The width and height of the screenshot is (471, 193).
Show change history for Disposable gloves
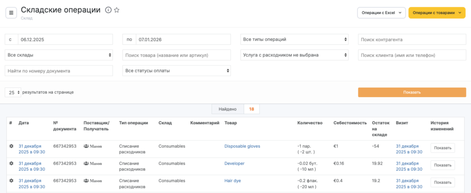[x=442, y=148]
